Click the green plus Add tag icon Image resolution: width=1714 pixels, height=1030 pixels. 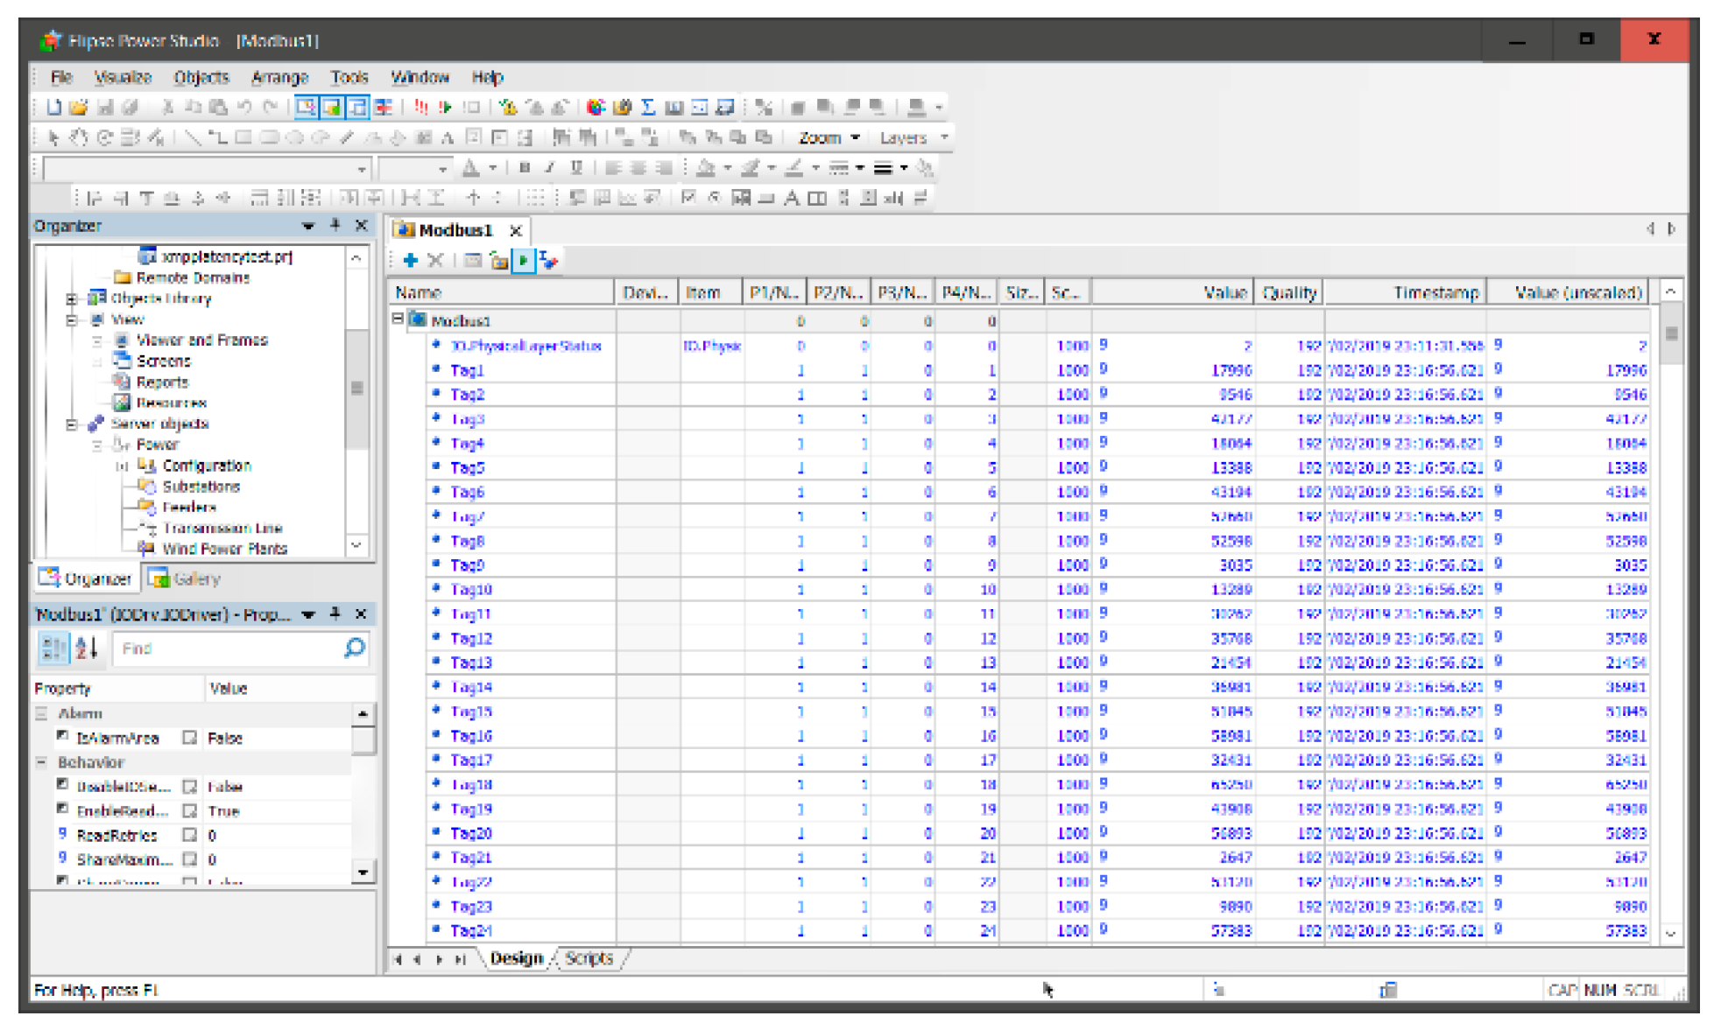pos(410,260)
